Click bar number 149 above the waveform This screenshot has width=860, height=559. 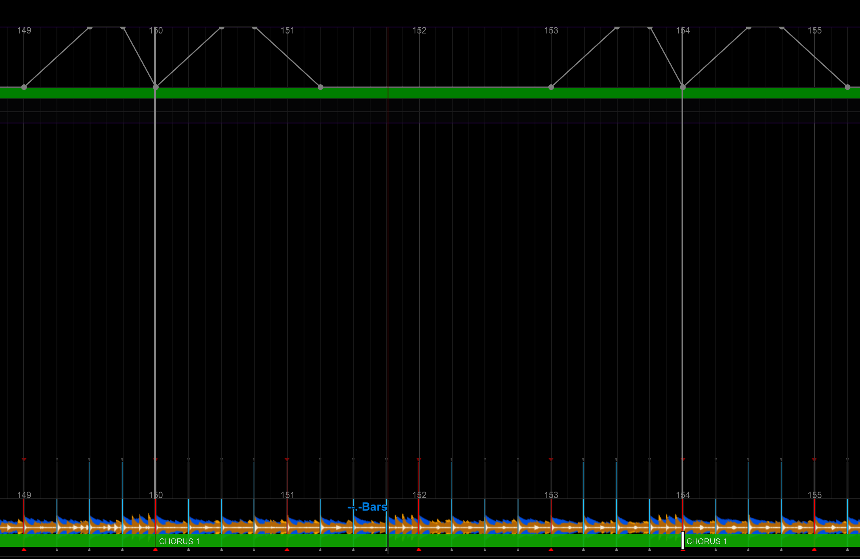24,495
